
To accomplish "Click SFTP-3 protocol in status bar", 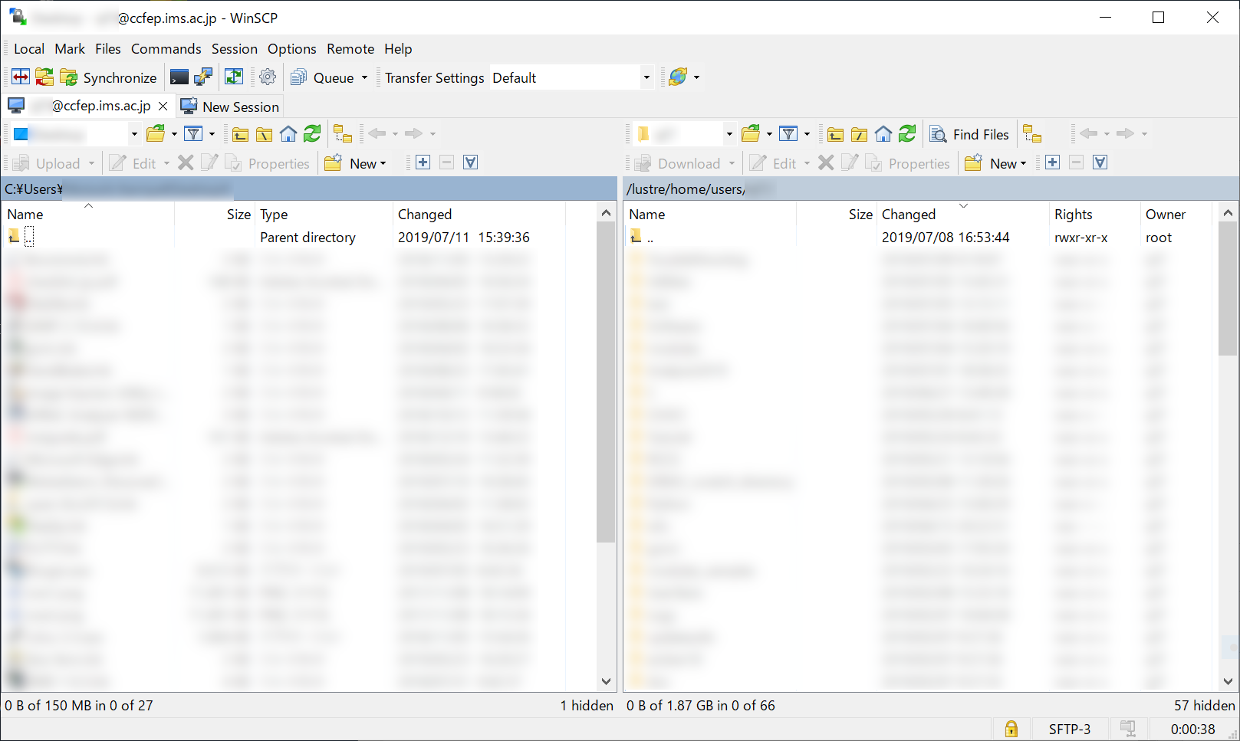I will tap(1069, 730).
